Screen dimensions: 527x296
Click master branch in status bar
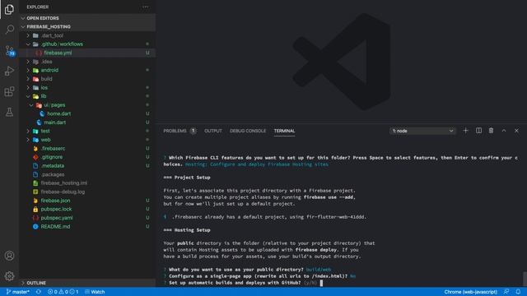18,292
